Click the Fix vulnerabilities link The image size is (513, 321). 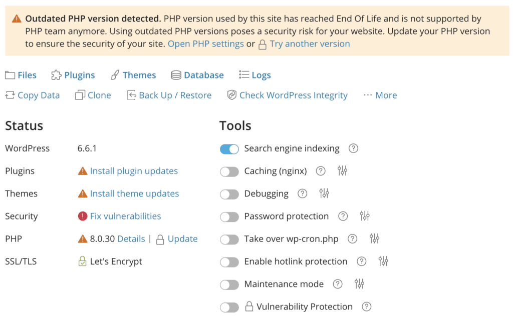tap(125, 216)
